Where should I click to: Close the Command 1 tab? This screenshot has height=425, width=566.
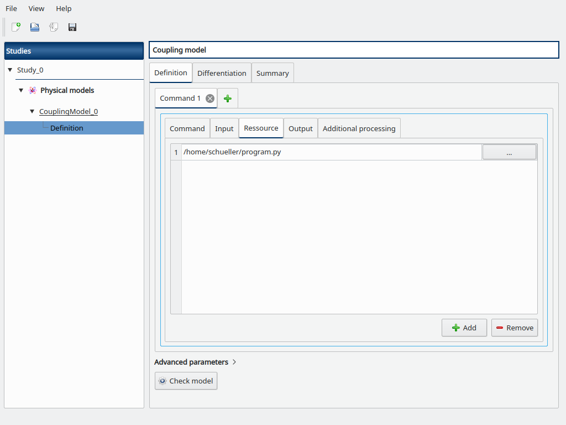tap(210, 99)
